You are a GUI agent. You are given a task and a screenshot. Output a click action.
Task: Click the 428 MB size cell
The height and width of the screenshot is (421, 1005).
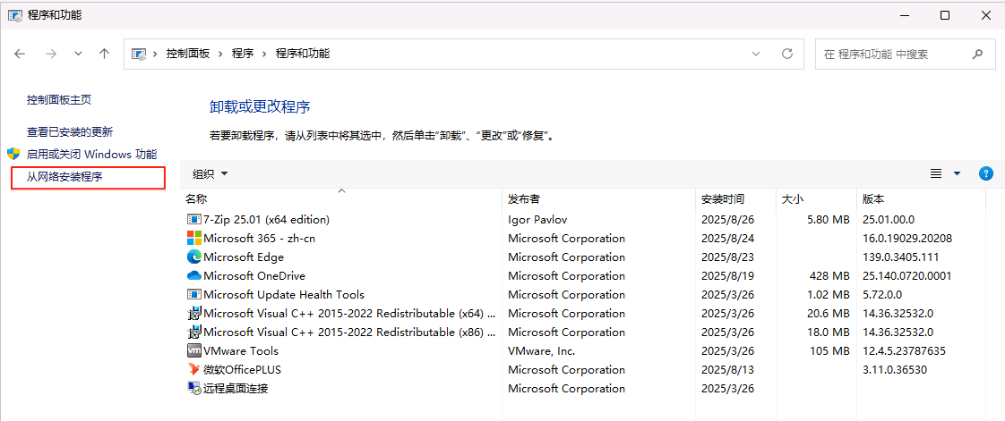[x=829, y=276]
